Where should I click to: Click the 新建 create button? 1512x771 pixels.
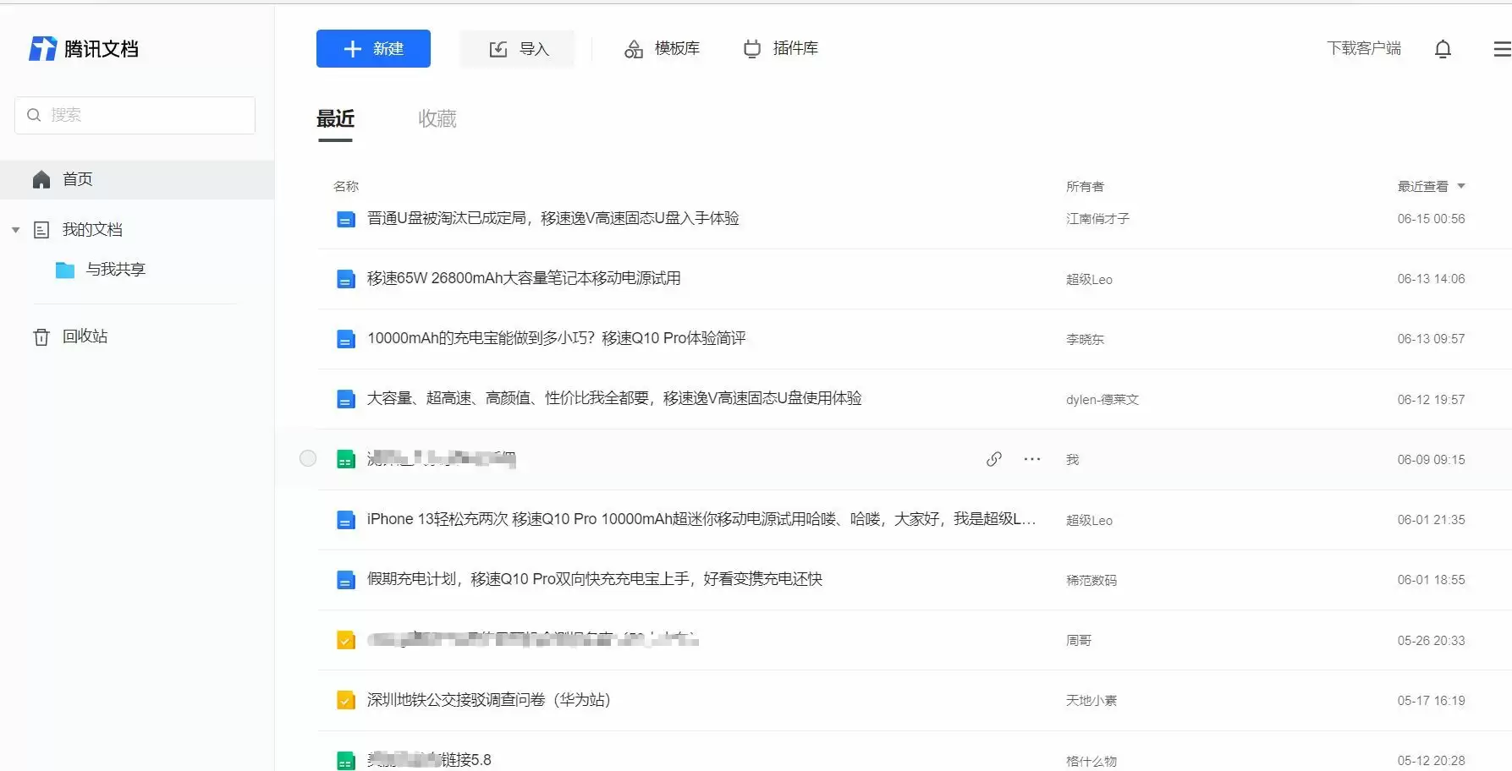(373, 48)
